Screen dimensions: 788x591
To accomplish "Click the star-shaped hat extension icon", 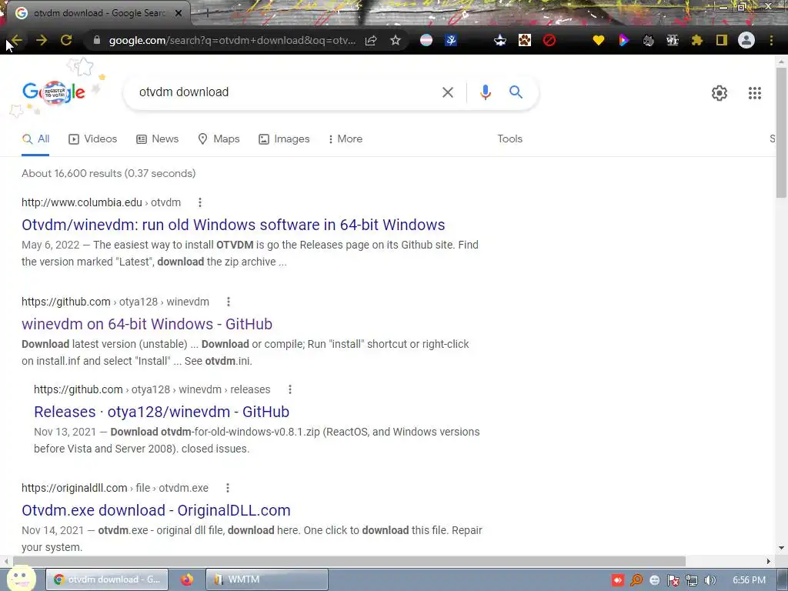I will [x=500, y=40].
